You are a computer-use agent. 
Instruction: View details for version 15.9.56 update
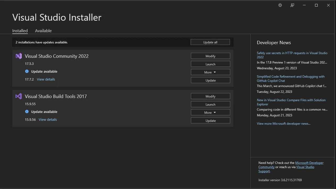point(48,119)
